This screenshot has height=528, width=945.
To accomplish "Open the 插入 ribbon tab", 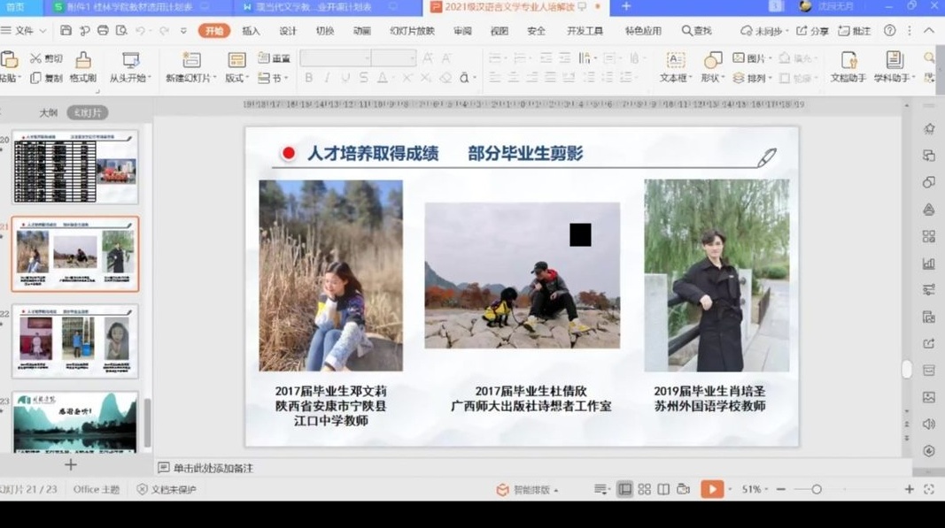I will pyautogui.click(x=251, y=31).
